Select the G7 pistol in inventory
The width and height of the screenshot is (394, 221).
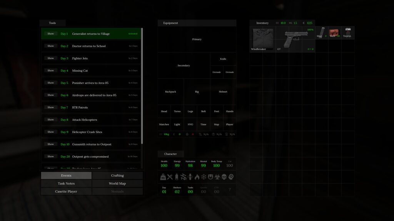pos(295,40)
